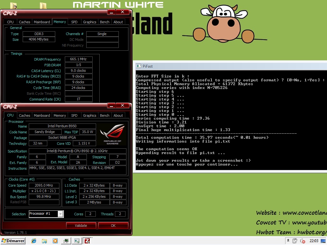Open SPD tab in upper CPU-Z window
Viewport: 327px width, 245px height.
pos(74,22)
